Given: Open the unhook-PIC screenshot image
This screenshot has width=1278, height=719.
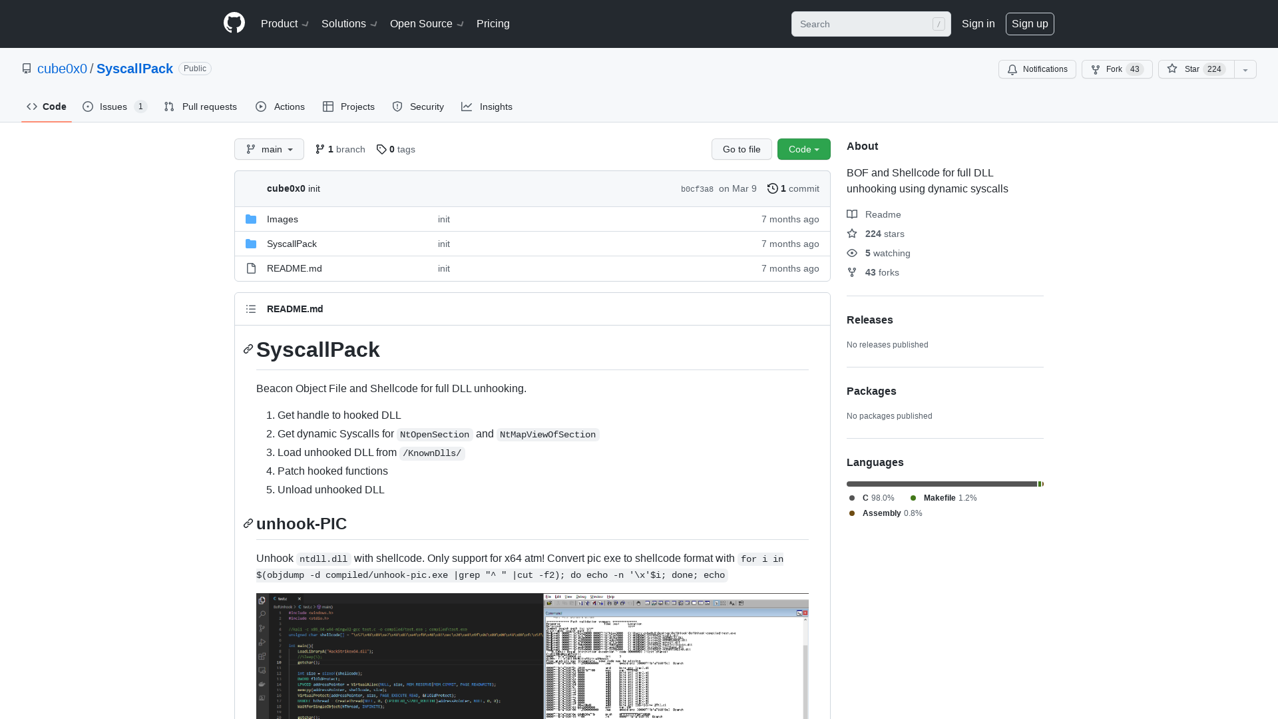Looking at the screenshot, I should [532, 656].
